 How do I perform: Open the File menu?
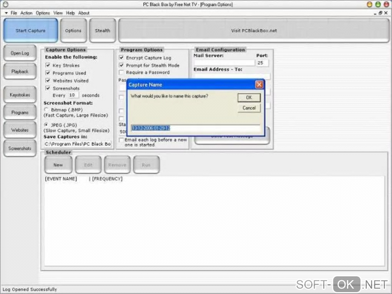[14, 13]
